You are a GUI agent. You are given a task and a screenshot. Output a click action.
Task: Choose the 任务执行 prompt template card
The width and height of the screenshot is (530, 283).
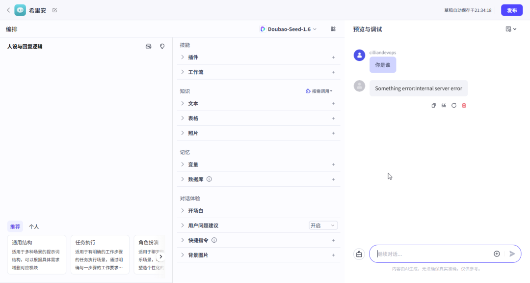100,255
